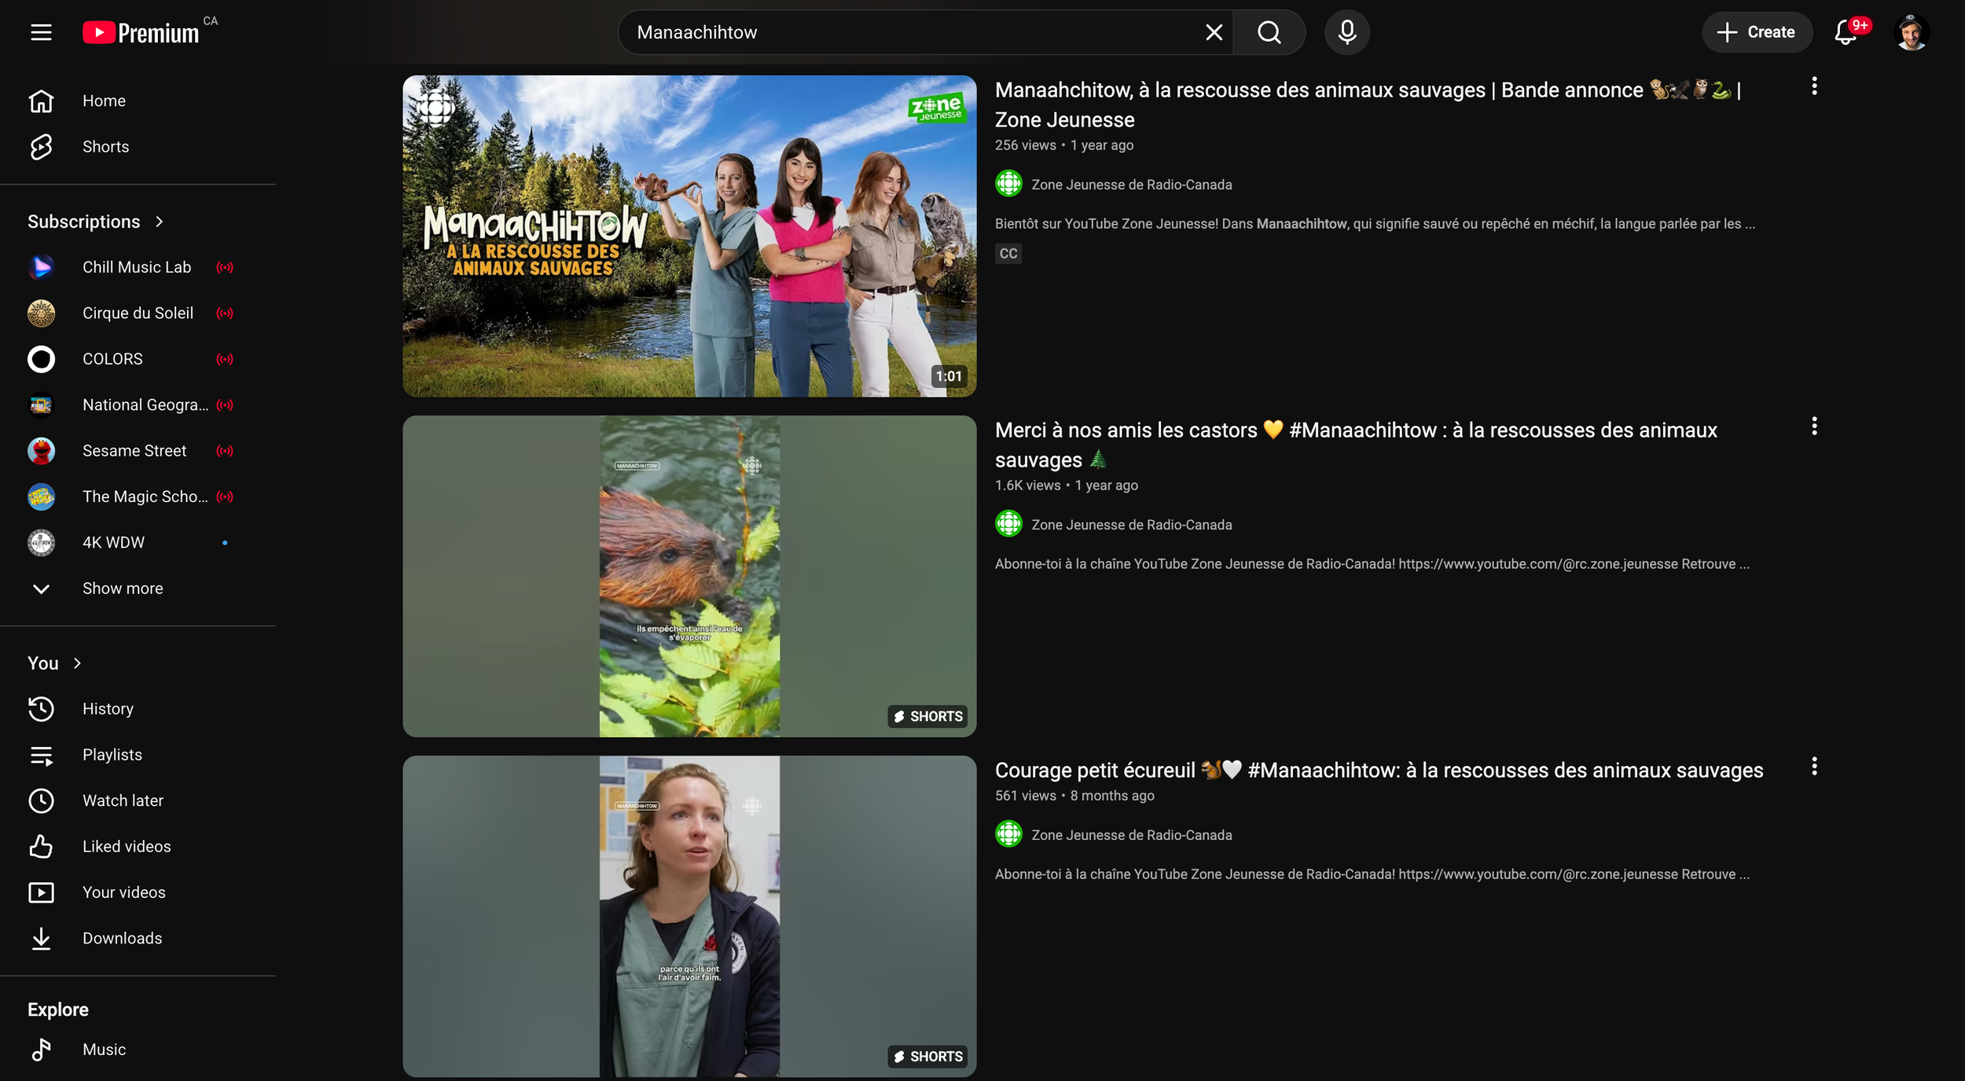Open more options for Courage petit écureuil
This screenshot has width=1965, height=1081.
click(1814, 767)
